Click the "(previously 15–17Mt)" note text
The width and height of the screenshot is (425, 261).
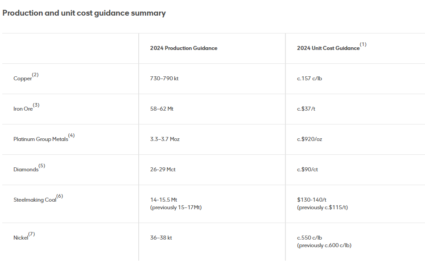tap(176, 208)
